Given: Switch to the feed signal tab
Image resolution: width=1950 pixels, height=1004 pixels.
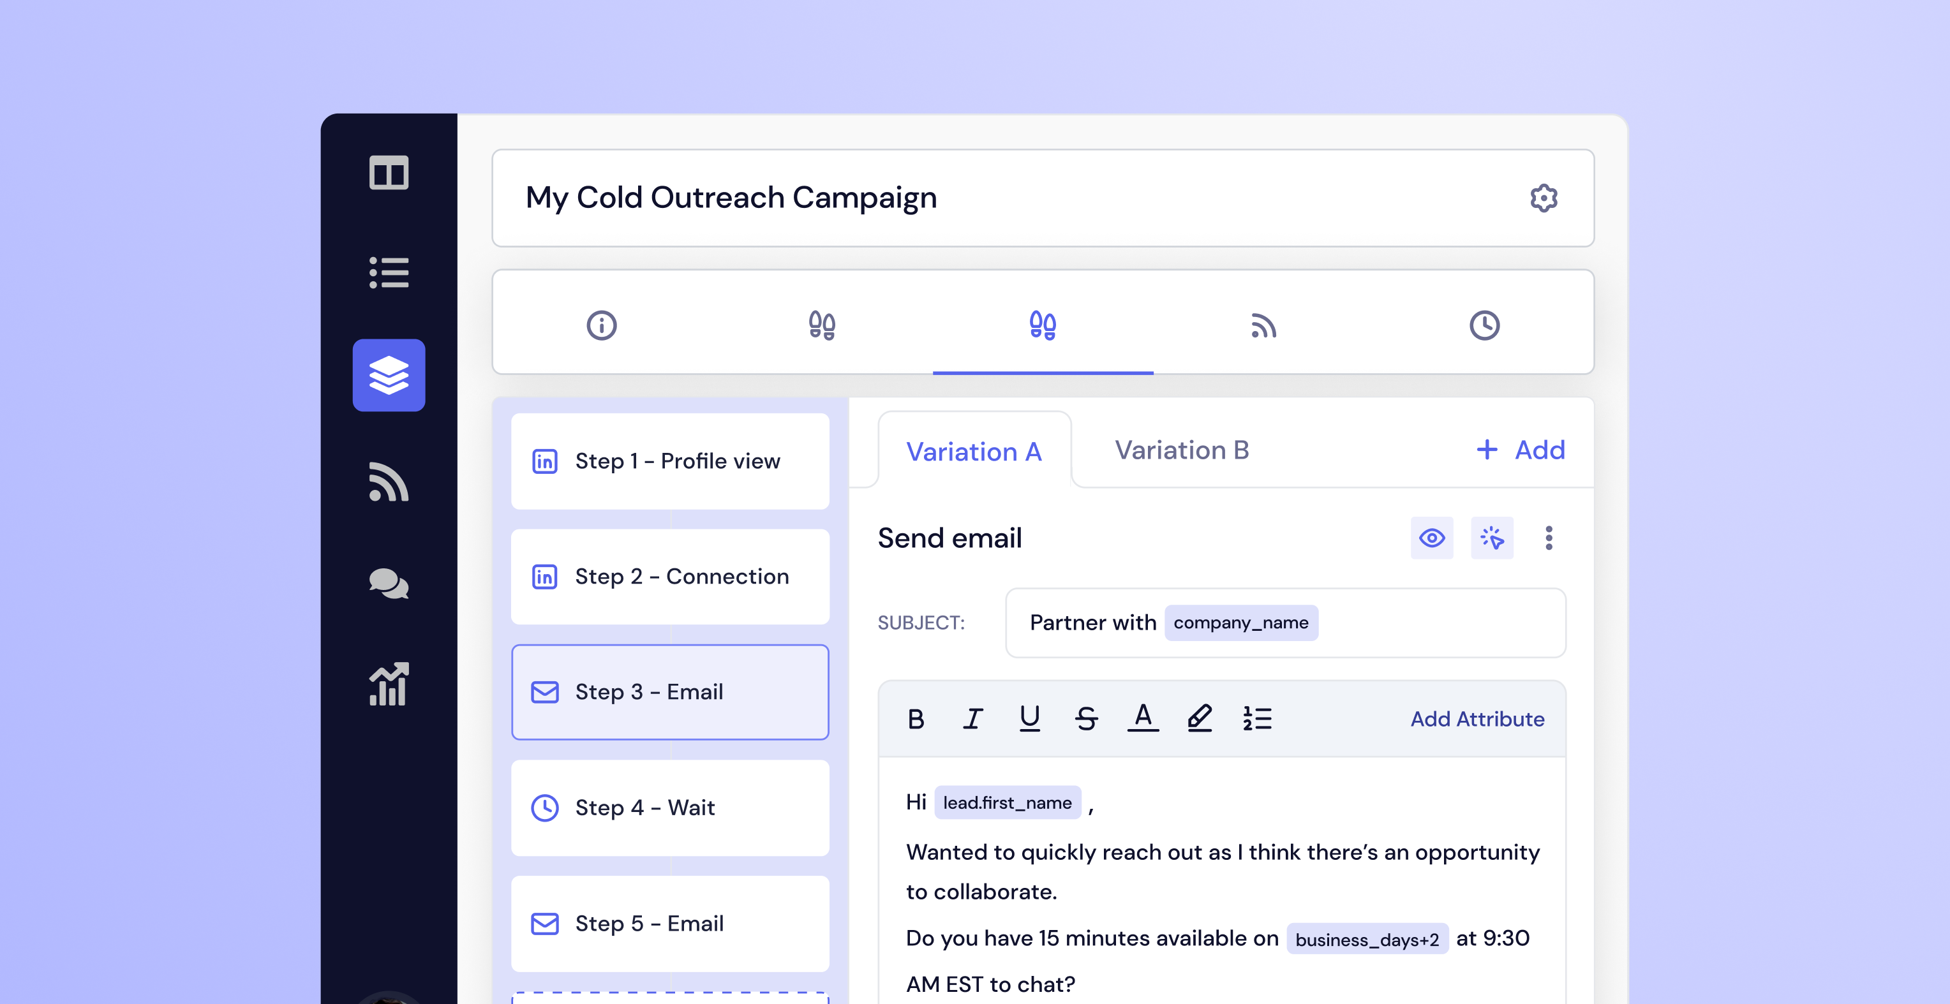Looking at the screenshot, I should point(1263,325).
